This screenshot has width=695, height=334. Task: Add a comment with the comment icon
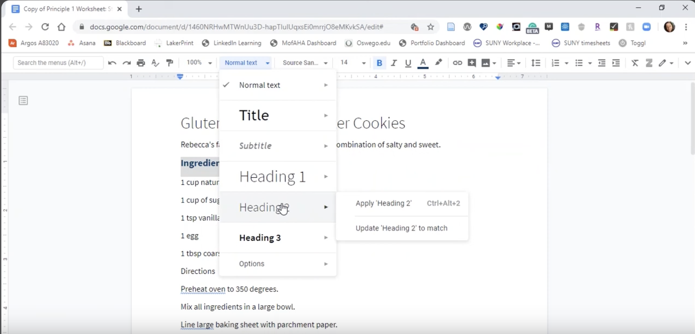pyautogui.click(x=472, y=63)
